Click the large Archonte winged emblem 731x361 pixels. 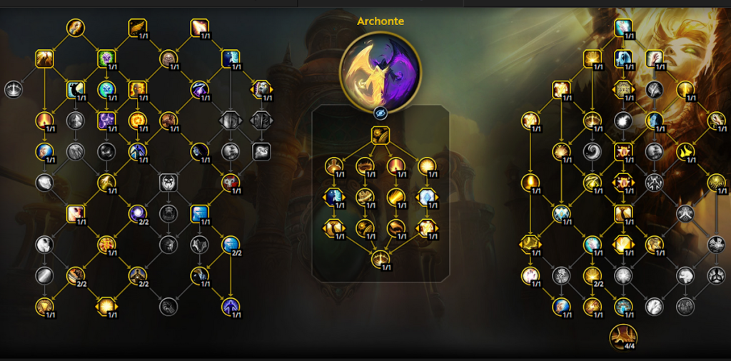[x=380, y=72]
